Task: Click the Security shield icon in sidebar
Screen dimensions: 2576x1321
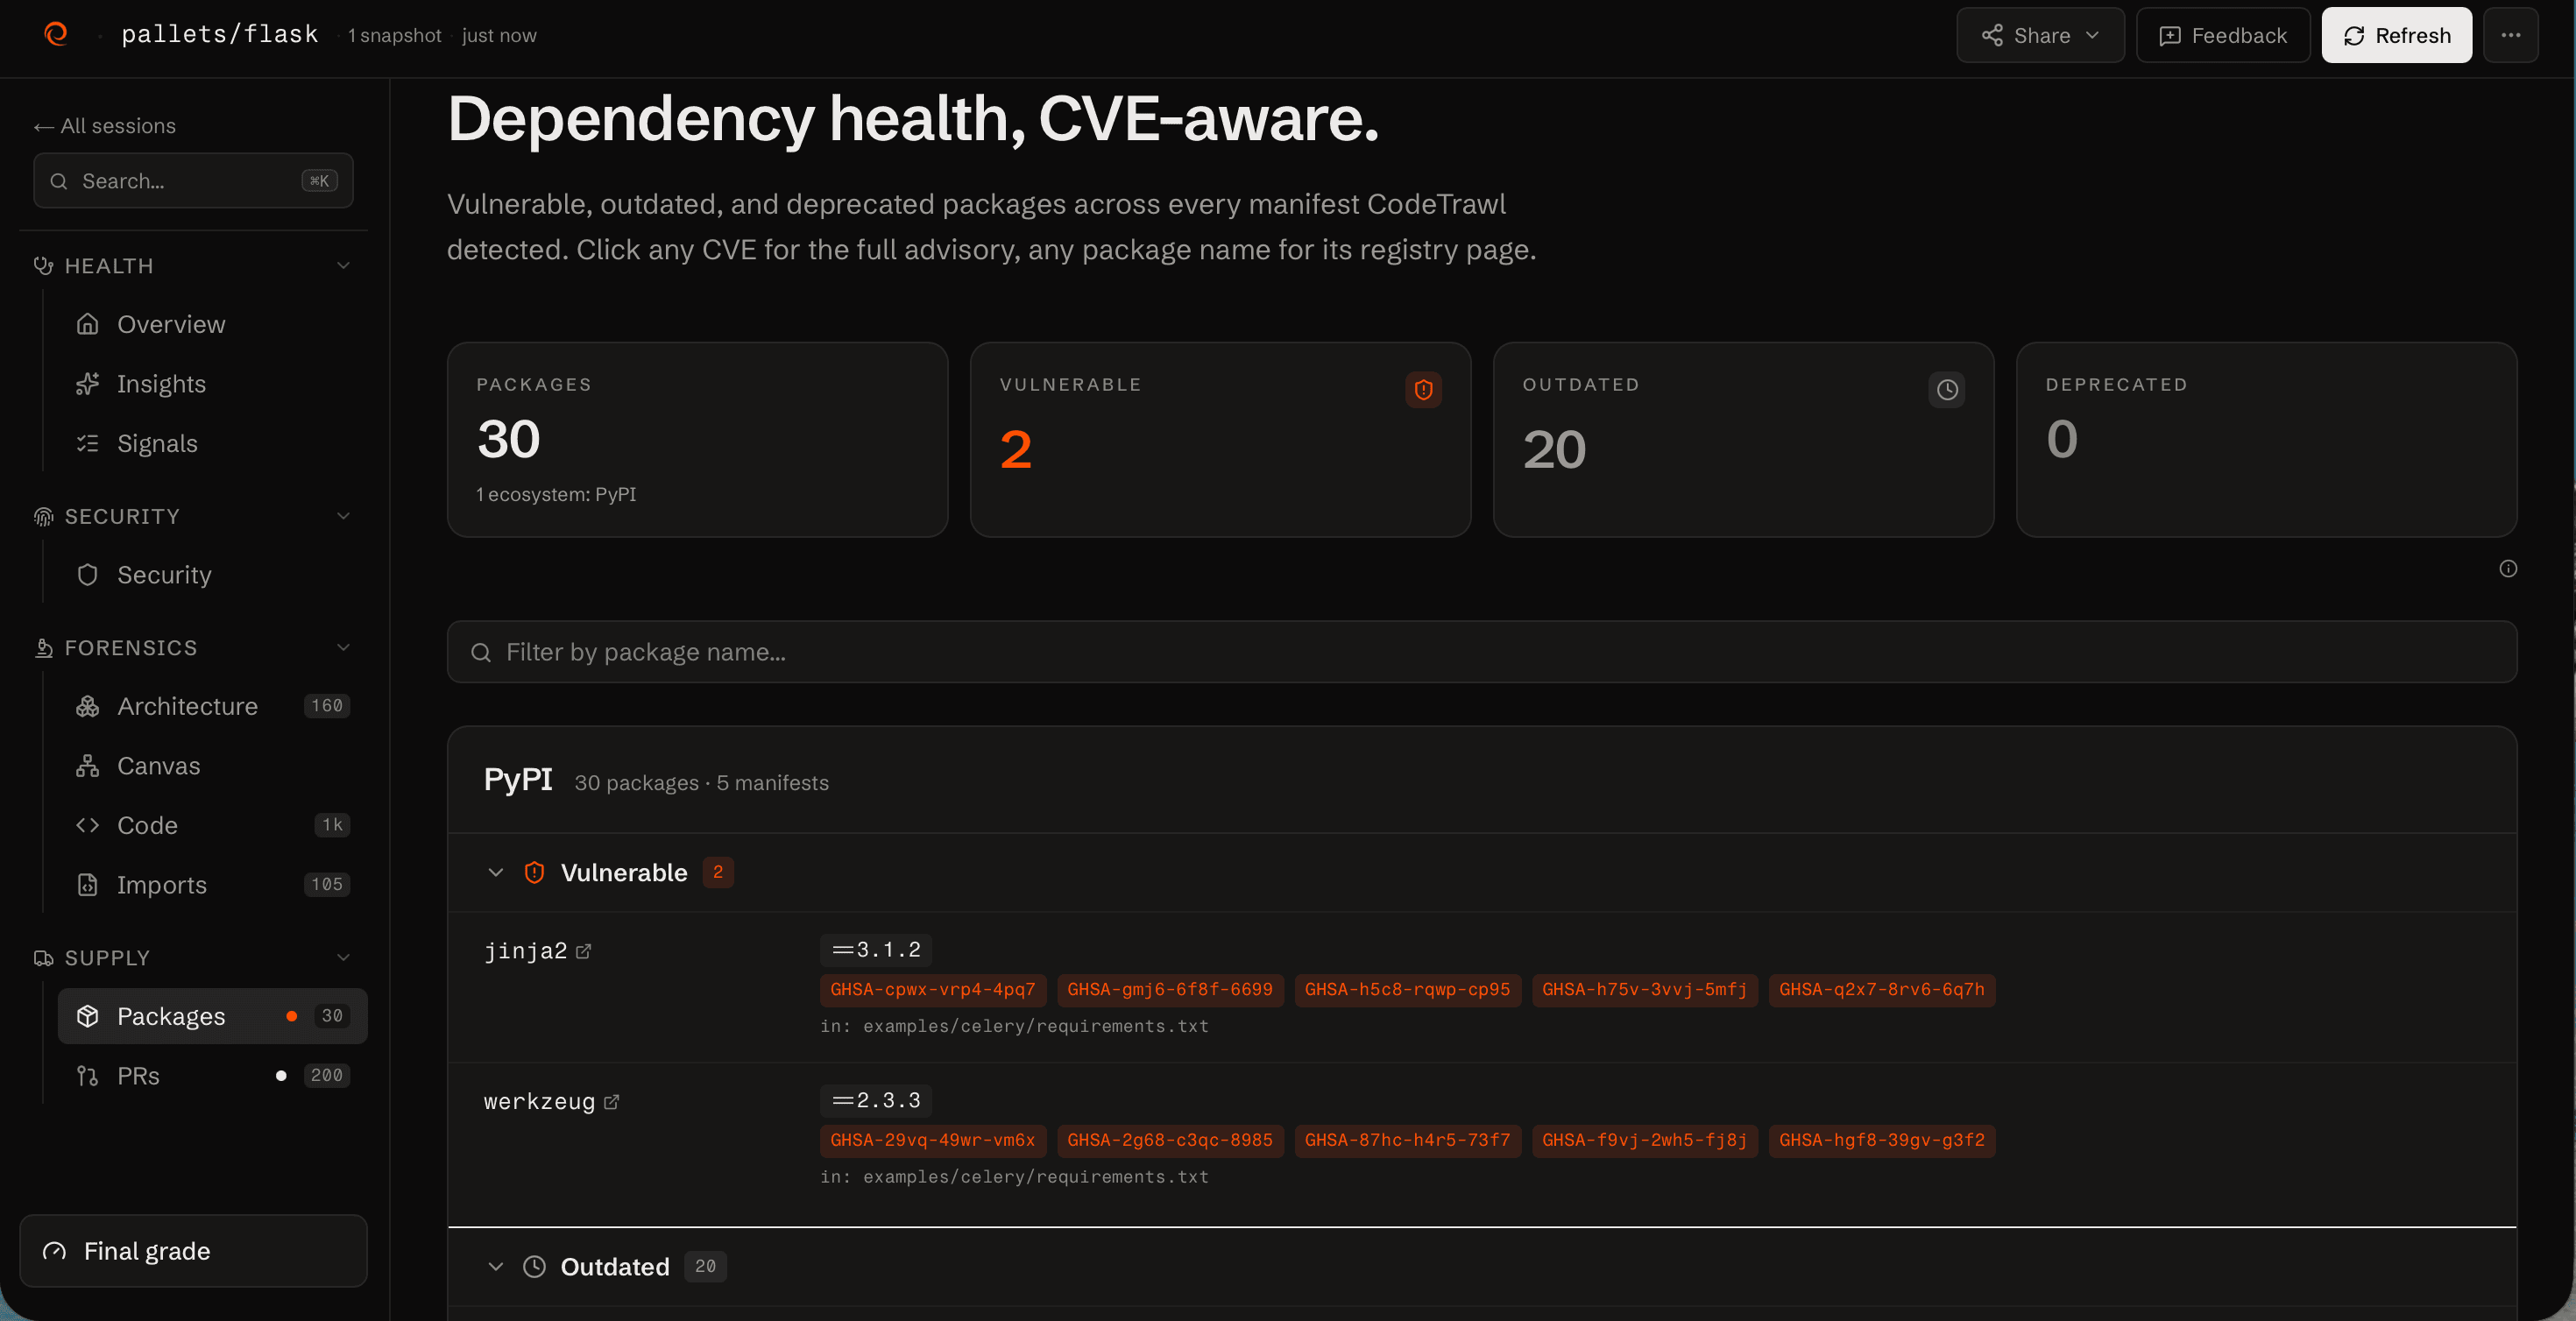Action: tap(88, 575)
